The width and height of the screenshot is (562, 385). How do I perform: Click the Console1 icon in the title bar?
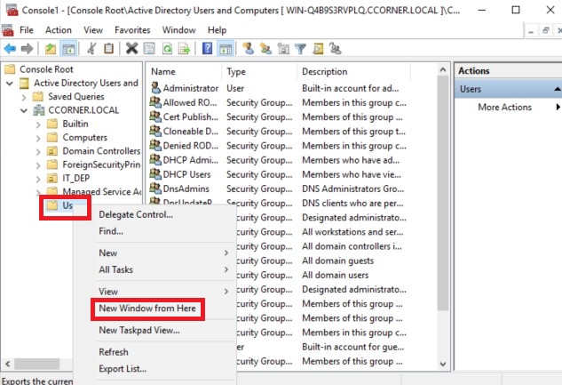pos(12,10)
